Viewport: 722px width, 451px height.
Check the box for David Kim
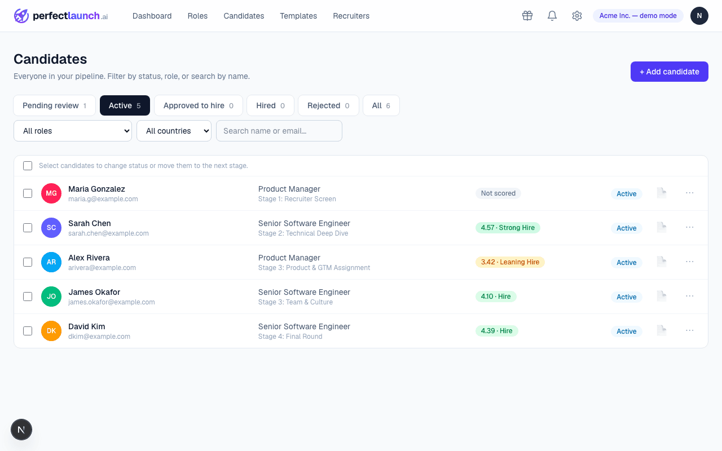(x=28, y=331)
